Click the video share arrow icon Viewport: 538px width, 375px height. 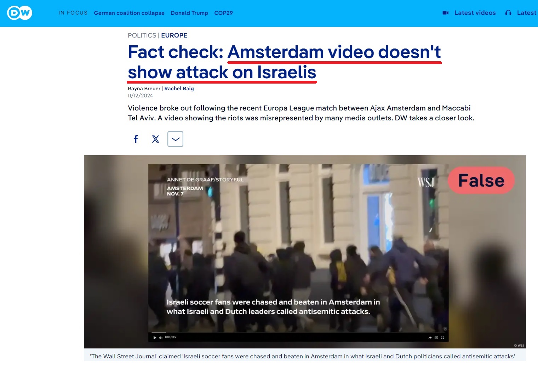click(430, 338)
